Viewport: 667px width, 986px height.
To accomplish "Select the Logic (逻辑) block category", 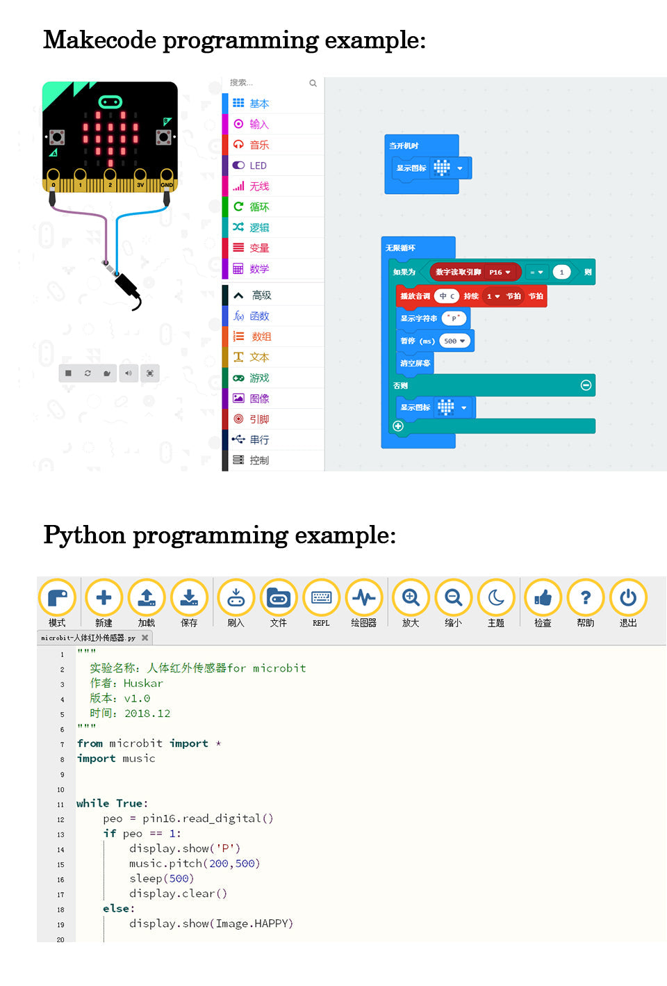I will click(x=258, y=227).
